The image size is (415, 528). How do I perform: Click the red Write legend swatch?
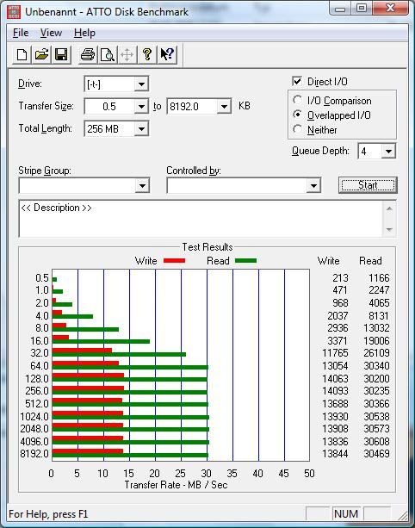click(174, 261)
